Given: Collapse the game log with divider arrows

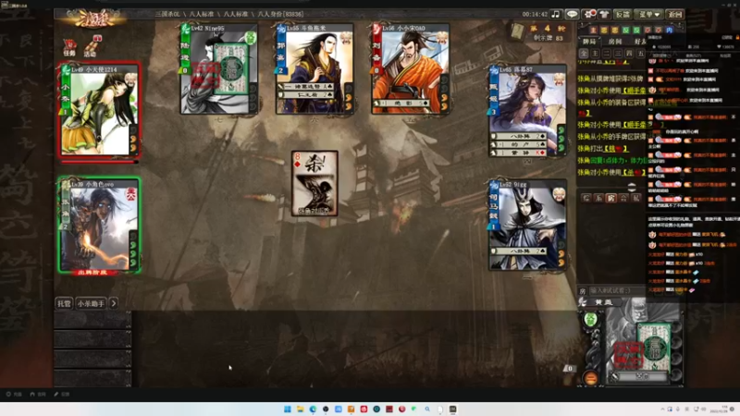Looking at the screenshot, I should [x=632, y=187].
